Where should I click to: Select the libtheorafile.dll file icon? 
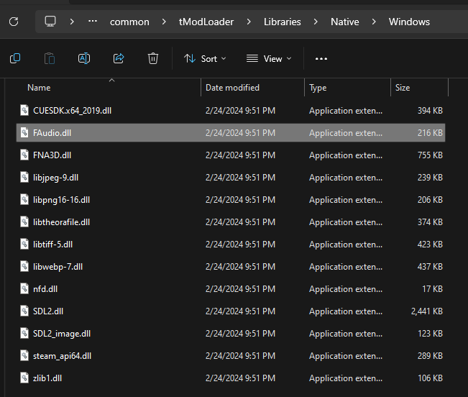coord(24,222)
